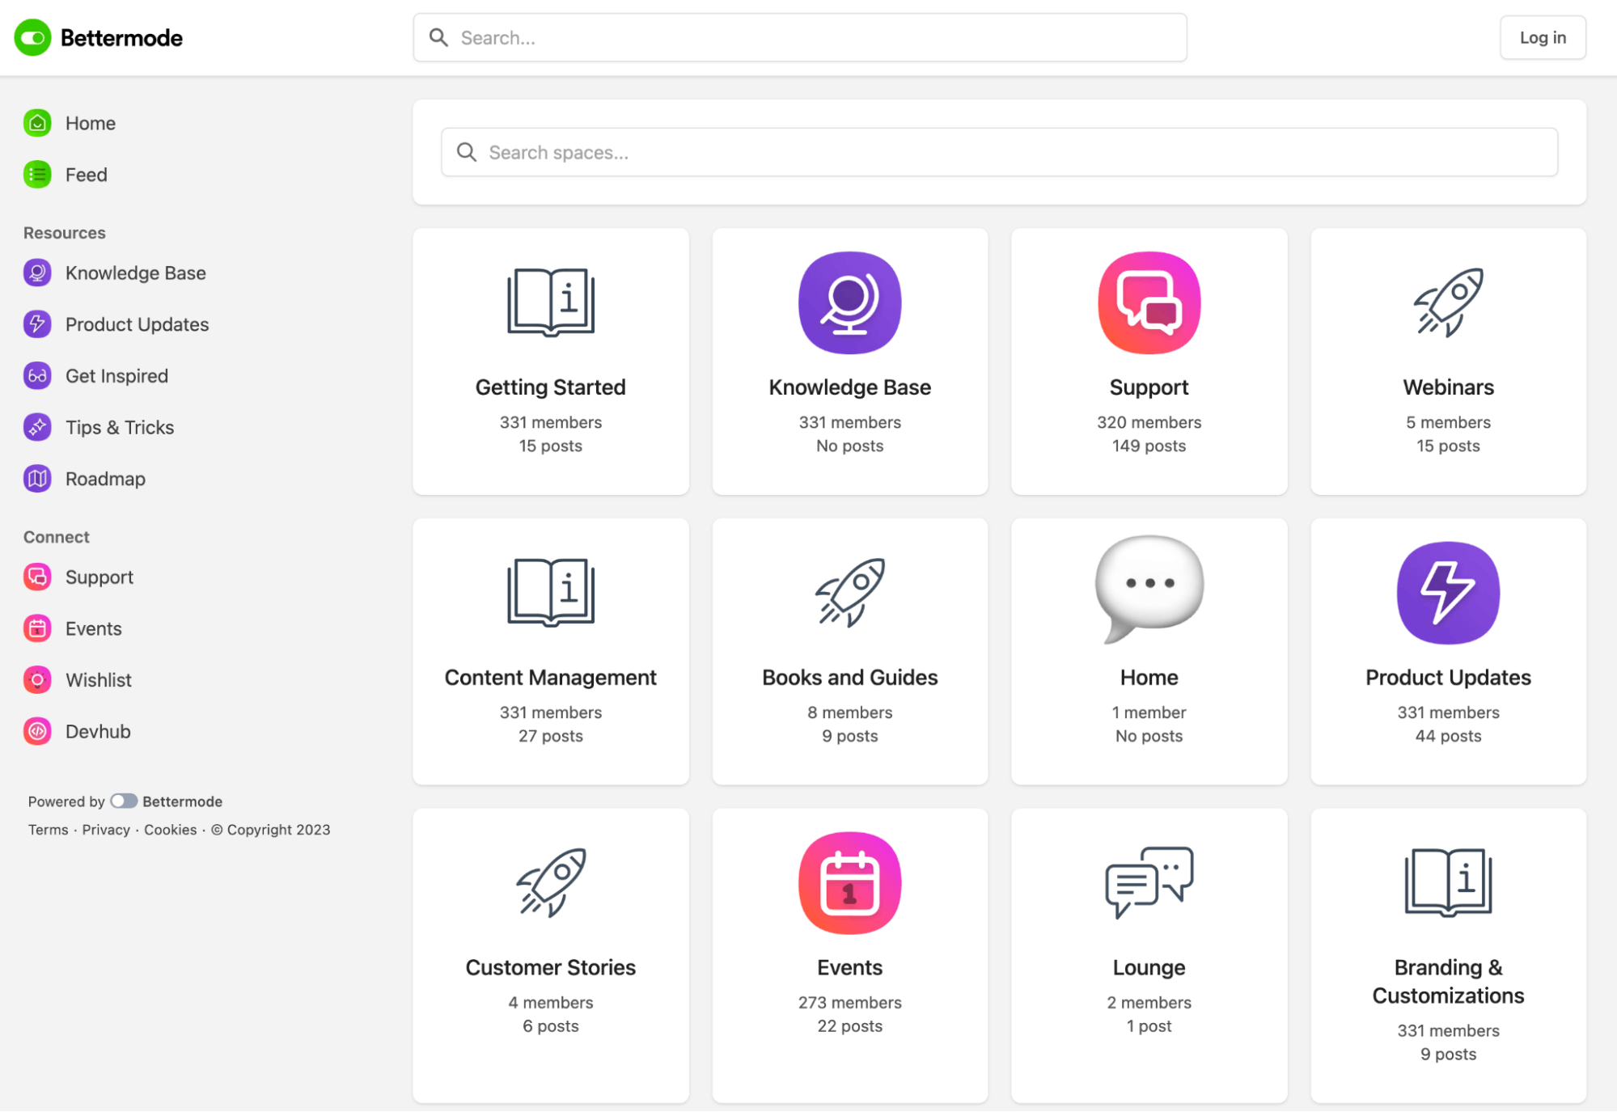
Task: Select Wishlist under Connect
Action: (x=98, y=680)
